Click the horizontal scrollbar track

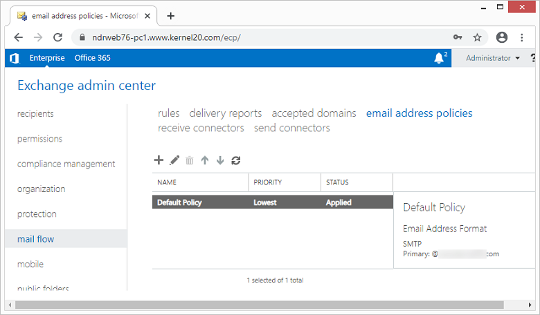point(260,305)
